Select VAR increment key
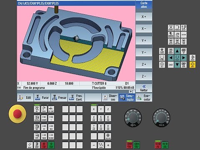Viewport: 200px width, 150px height. pos(44,118)
